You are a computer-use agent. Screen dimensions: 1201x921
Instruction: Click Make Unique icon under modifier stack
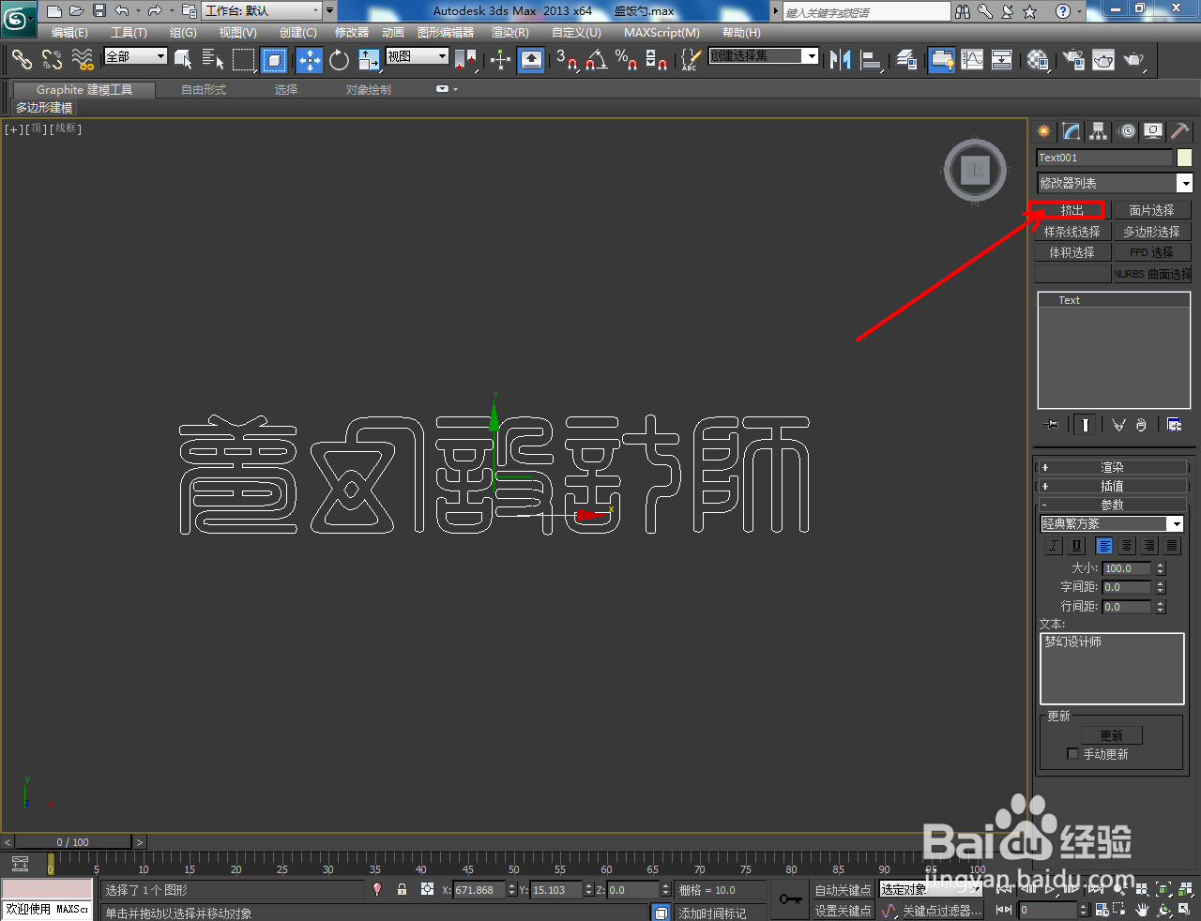click(x=1117, y=425)
